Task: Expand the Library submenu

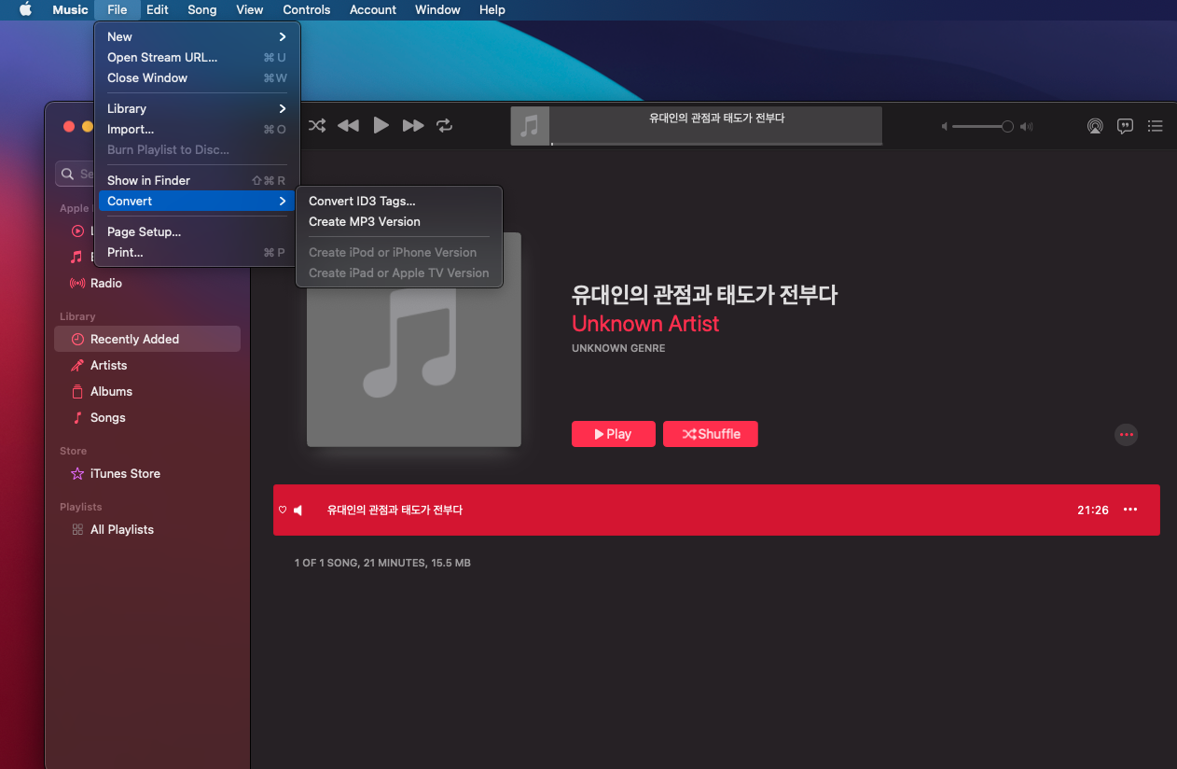Action: [197, 108]
